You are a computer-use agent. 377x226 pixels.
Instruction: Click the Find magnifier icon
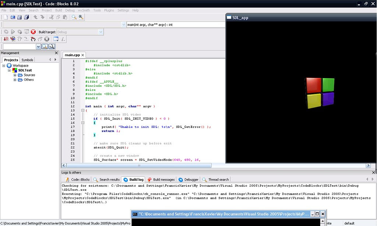pos(74,17)
